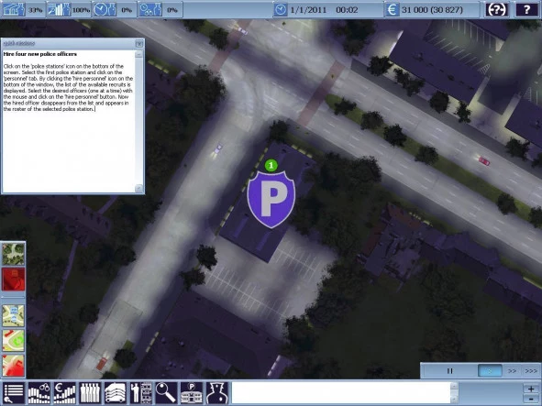Screen dimensions: 542x406
Task: Open the missions list icon
Action: (x=14, y=392)
